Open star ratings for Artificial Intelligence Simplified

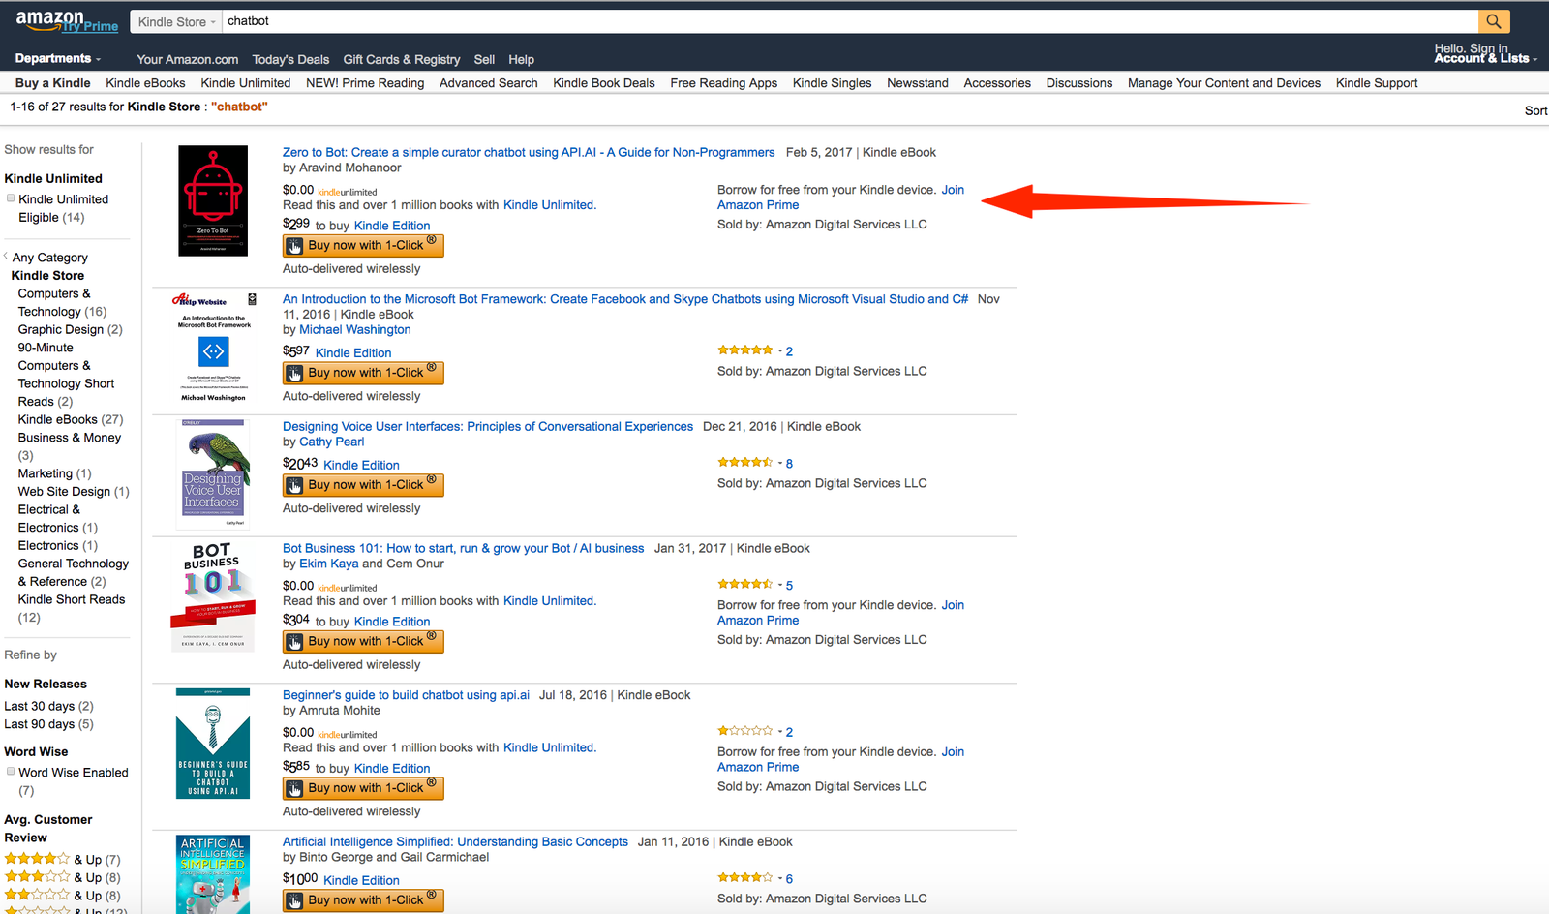(745, 878)
